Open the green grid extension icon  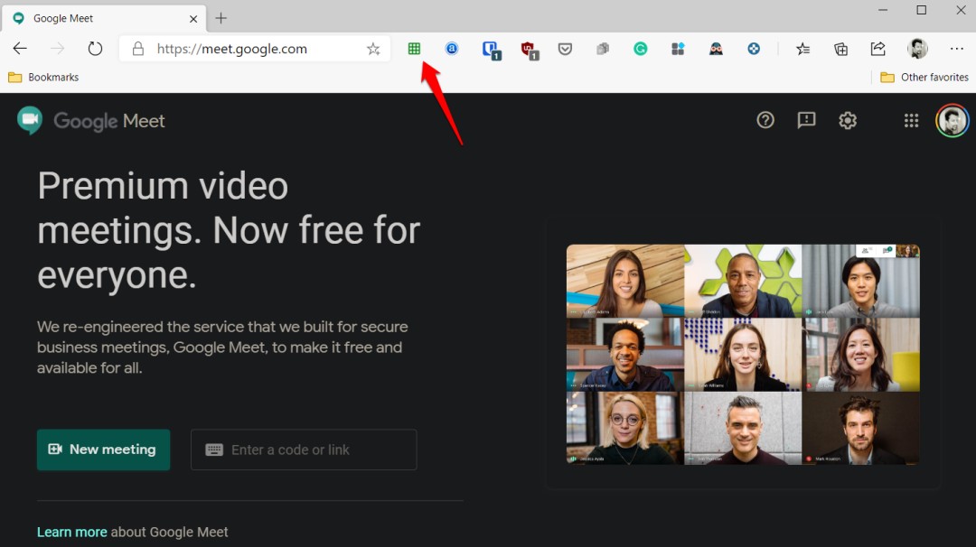pos(414,49)
